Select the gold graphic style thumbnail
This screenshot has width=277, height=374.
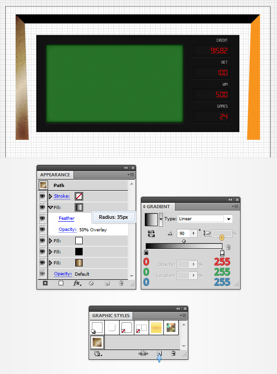click(97, 342)
